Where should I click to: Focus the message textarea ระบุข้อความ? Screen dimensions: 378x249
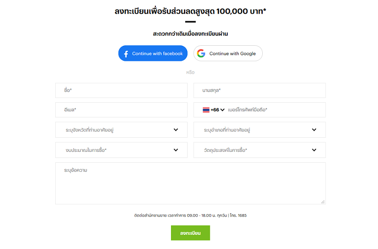pyautogui.click(x=190, y=183)
